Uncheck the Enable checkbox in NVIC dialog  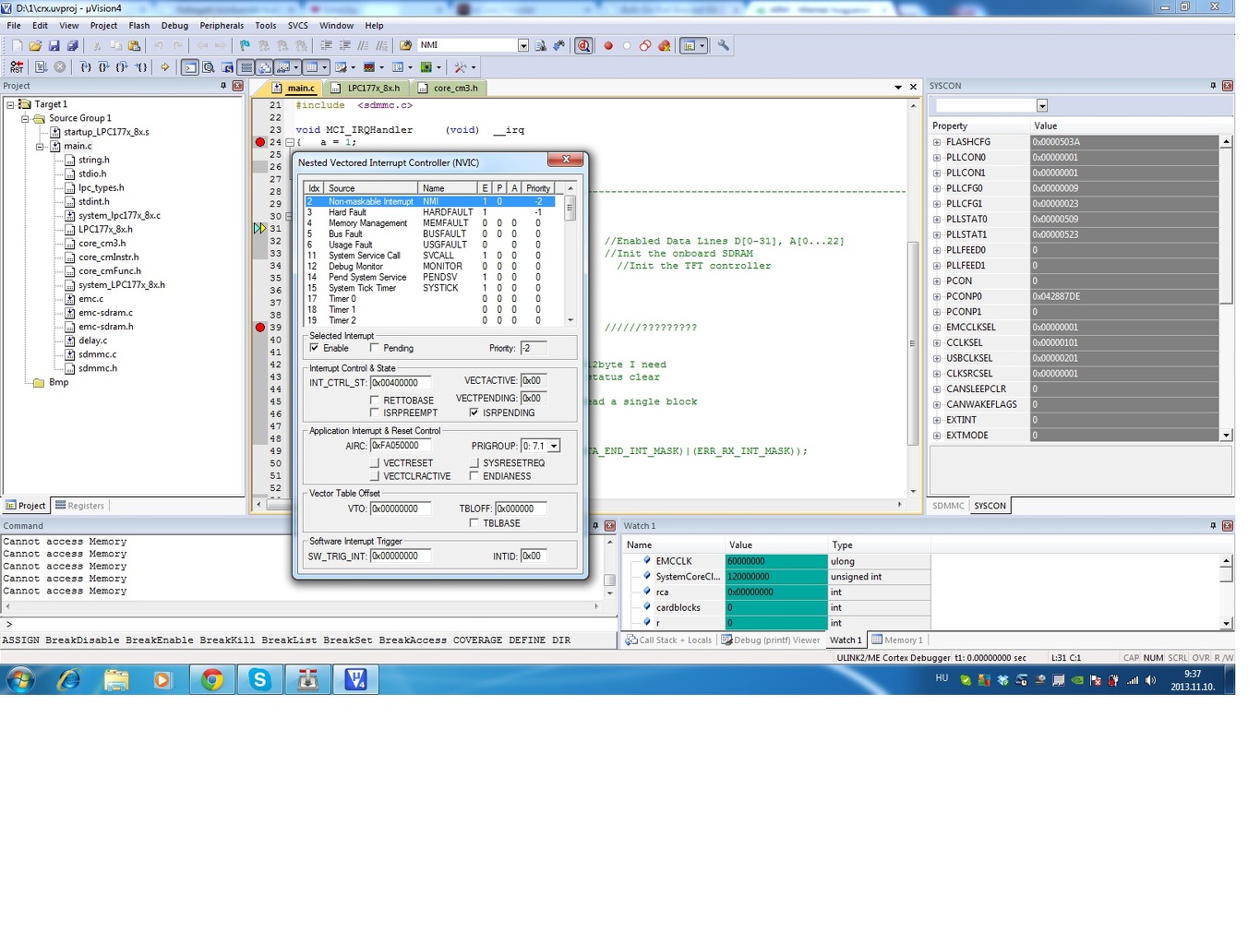coord(315,348)
